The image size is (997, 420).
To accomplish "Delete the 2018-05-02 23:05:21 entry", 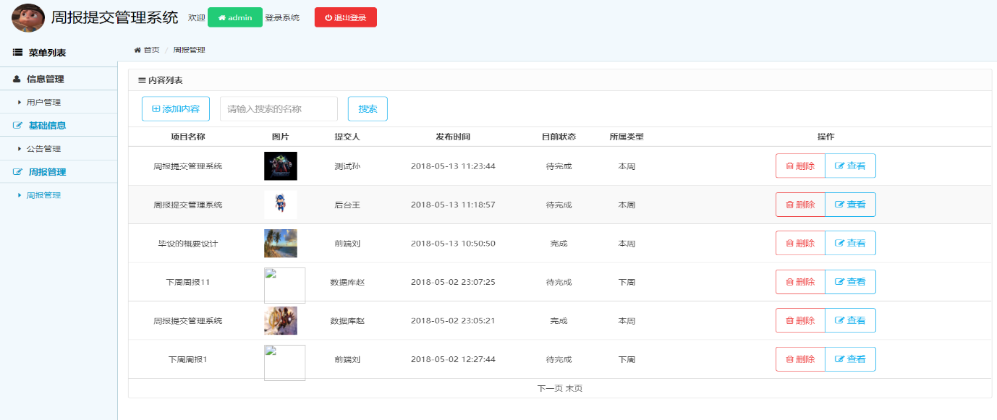I will coord(800,320).
